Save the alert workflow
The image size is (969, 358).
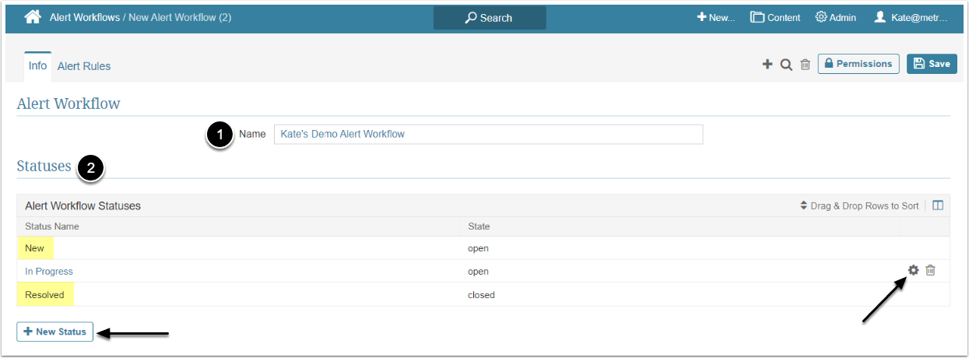click(x=932, y=64)
